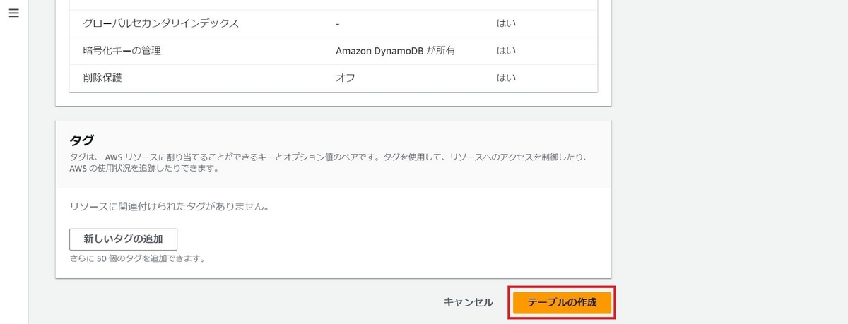Select the 削除保護 row label
Viewport: 848px width, 324px height.
pyautogui.click(x=102, y=78)
